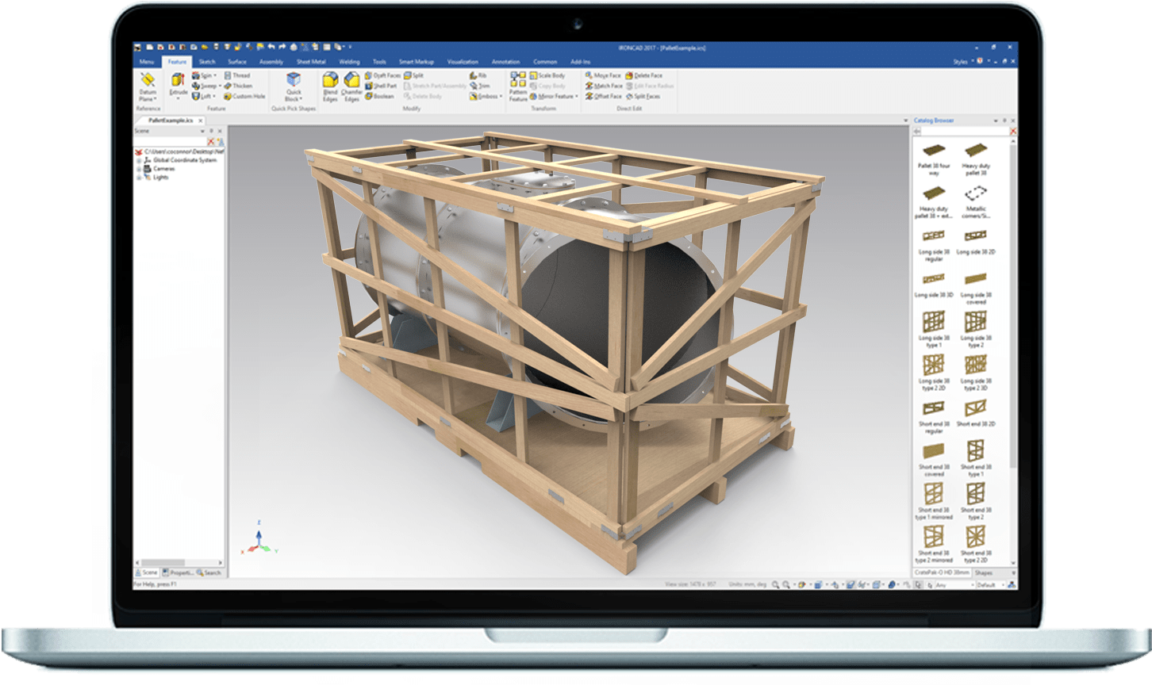The width and height of the screenshot is (1152, 685).
Task: Open the Shapes catalog tab
Action: point(984,572)
